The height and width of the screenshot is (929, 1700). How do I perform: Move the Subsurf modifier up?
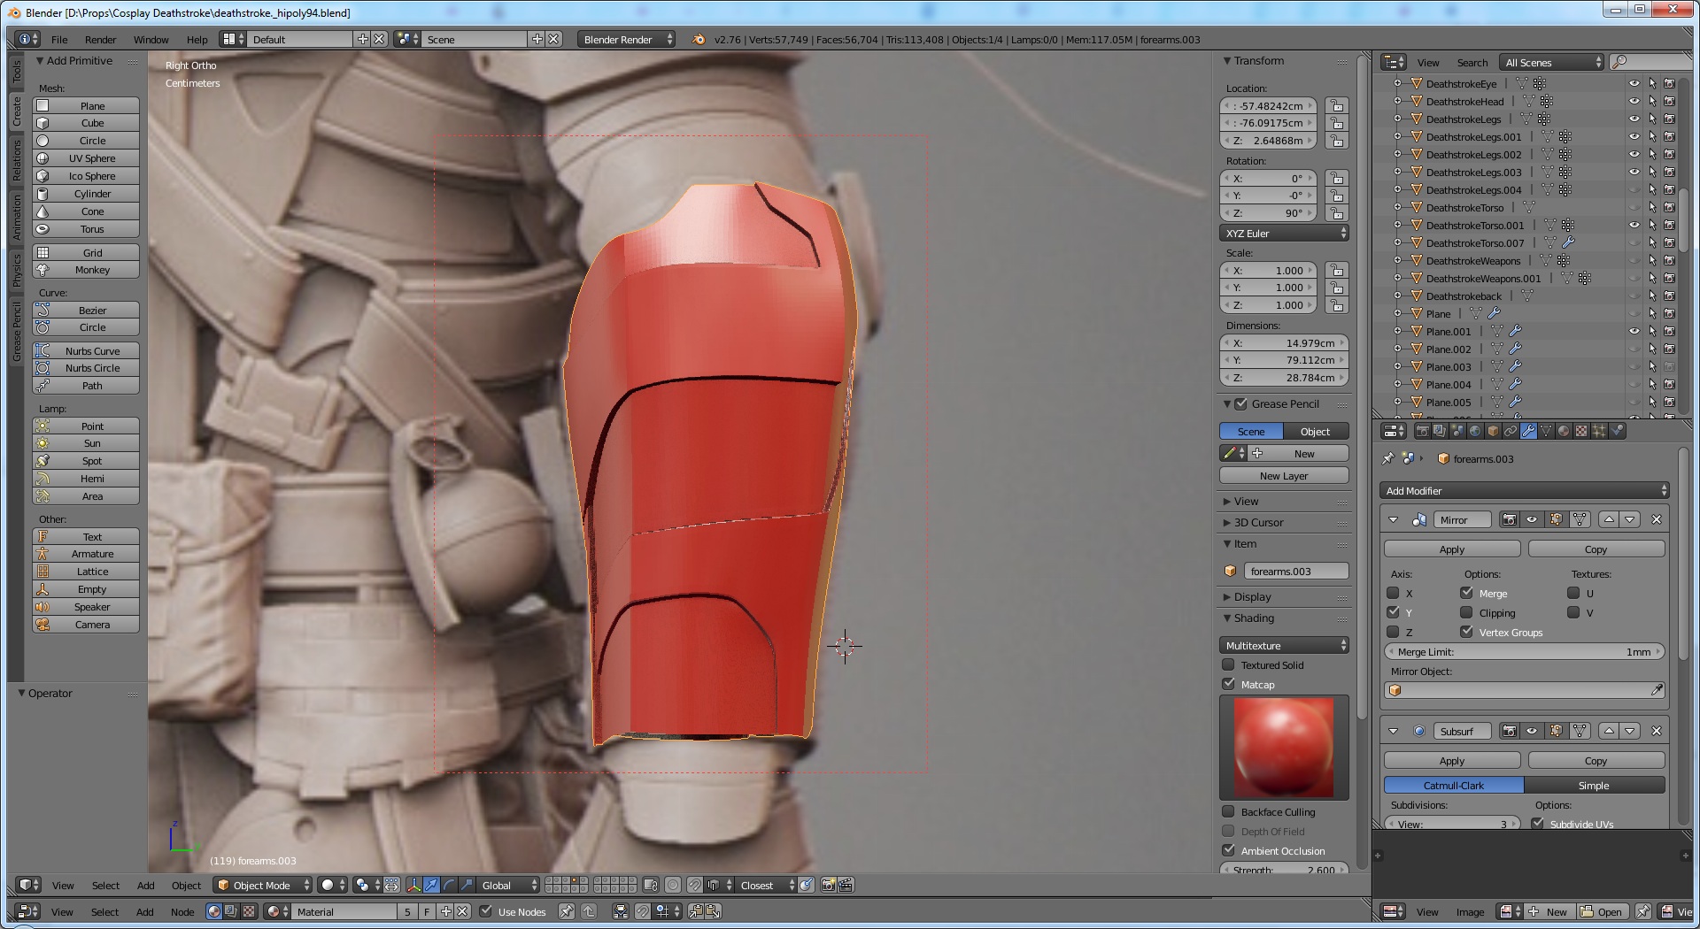pos(1609,731)
